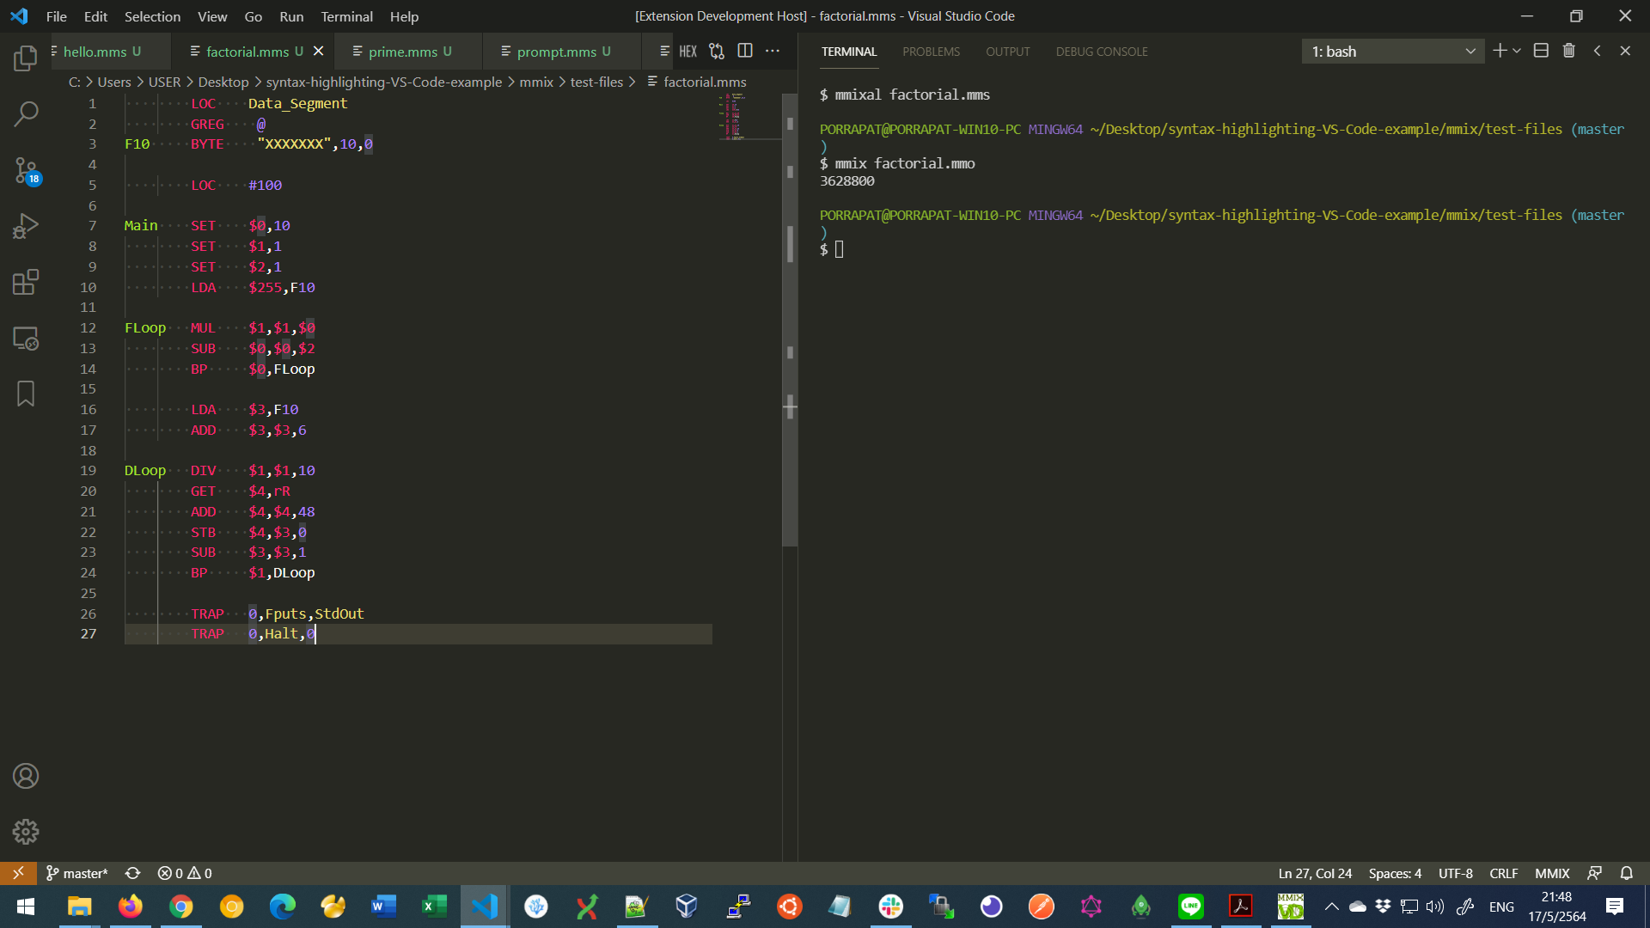The image size is (1650, 928).
Task: Open the Explorer view in activity bar
Action: [26, 58]
